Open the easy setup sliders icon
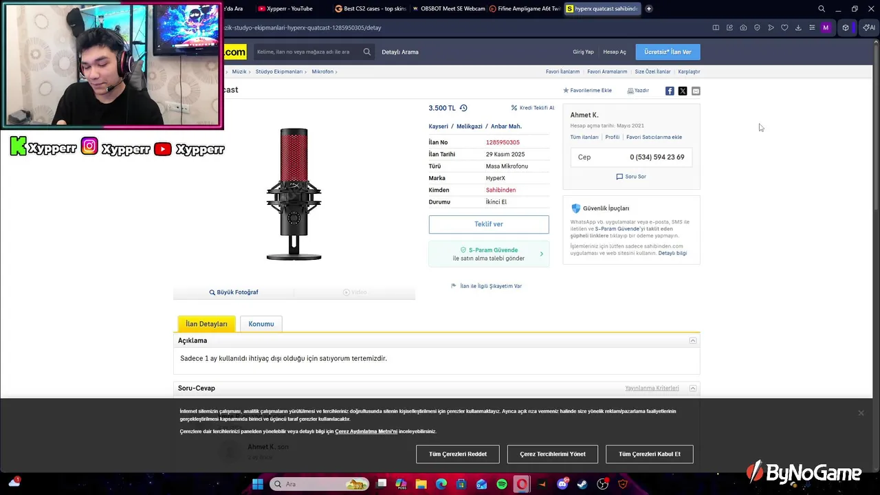Image resolution: width=880 pixels, height=495 pixels. point(812,27)
